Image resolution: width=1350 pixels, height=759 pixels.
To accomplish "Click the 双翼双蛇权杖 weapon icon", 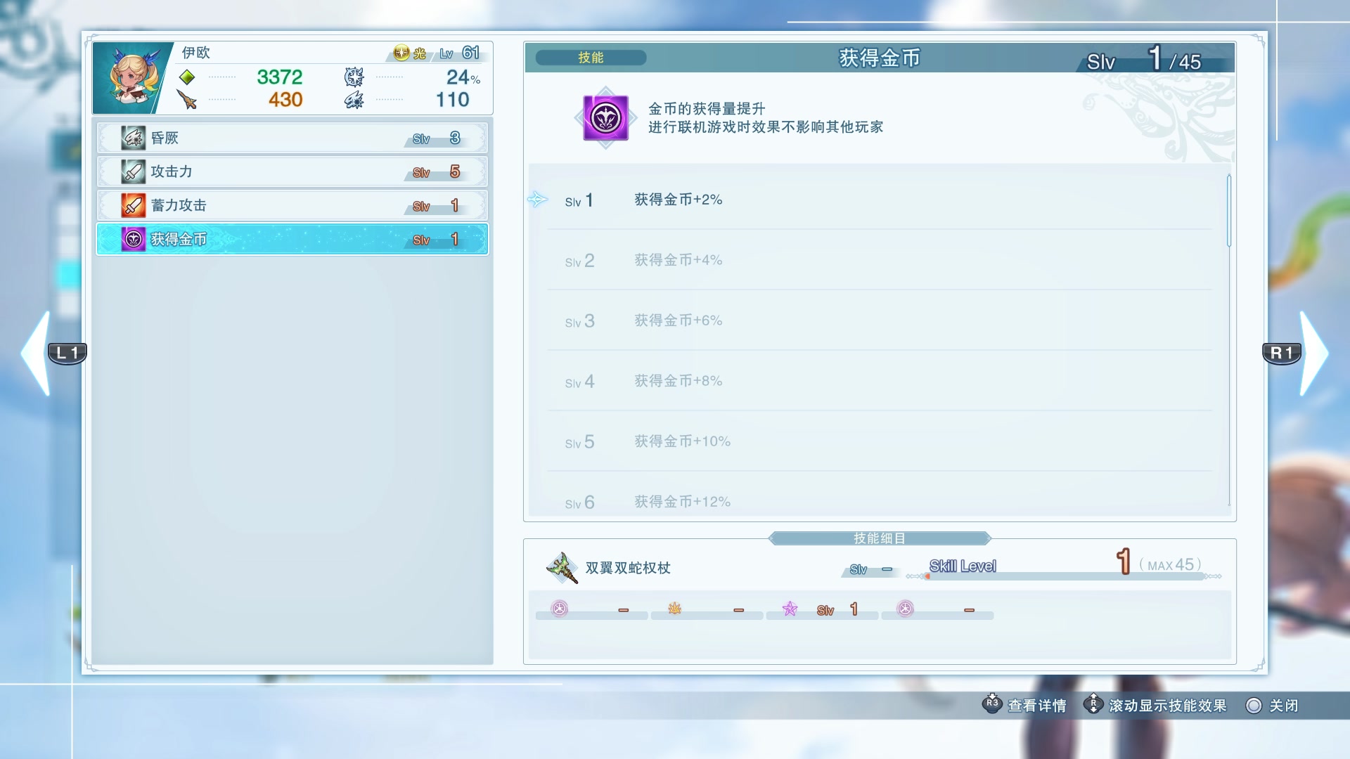I will click(x=562, y=567).
